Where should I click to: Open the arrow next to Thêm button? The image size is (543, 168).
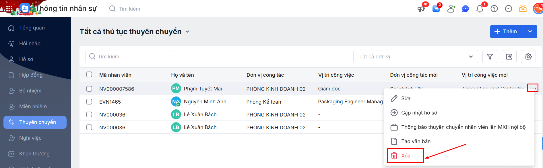pyautogui.click(x=530, y=31)
